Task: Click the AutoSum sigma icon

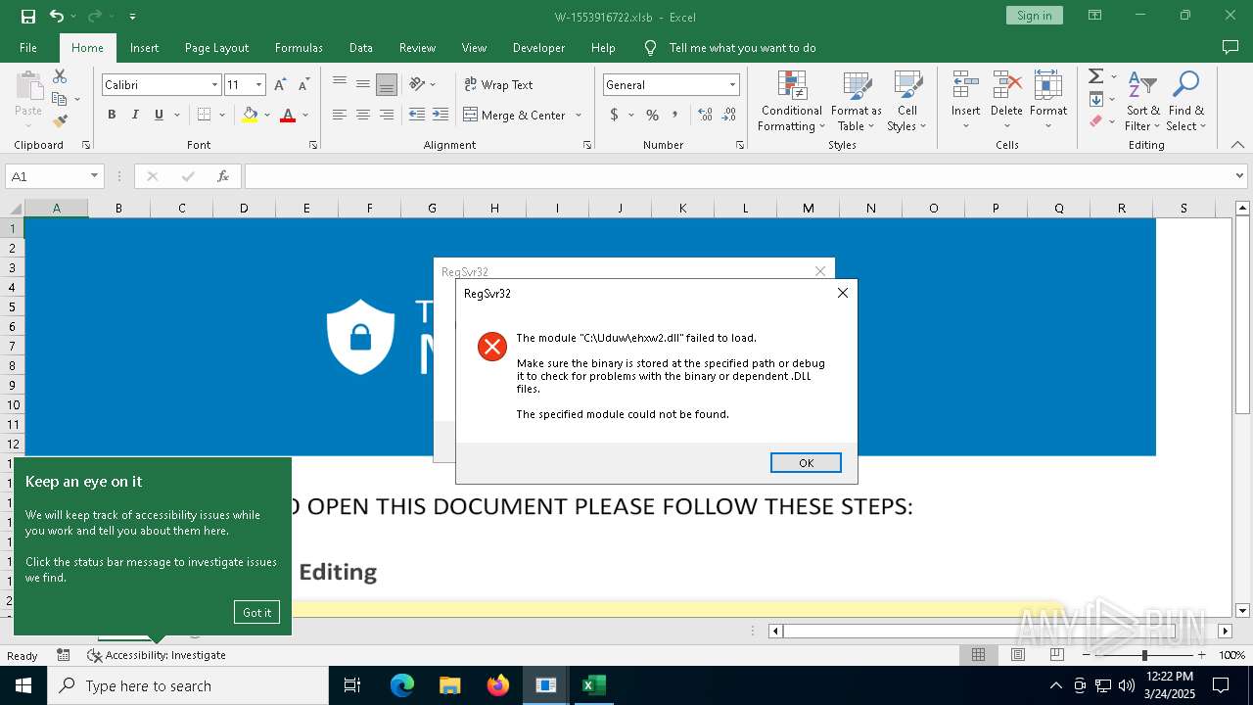Action: [1096, 76]
